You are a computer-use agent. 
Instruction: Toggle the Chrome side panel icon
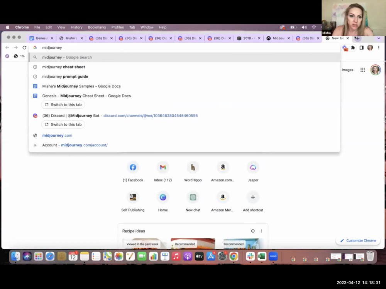click(x=361, y=48)
